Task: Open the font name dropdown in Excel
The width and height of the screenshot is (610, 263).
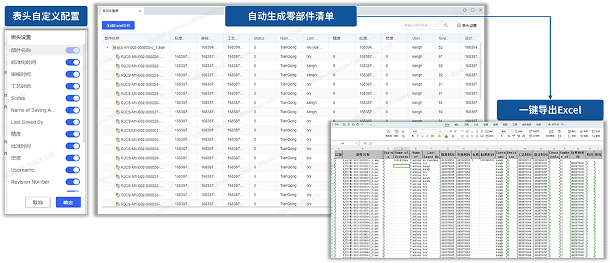Action: [x=435, y=131]
